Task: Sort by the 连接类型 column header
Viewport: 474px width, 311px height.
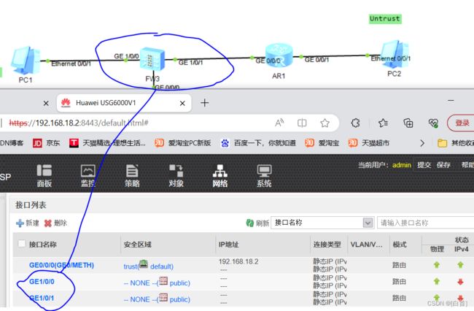Action: pos(327,245)
